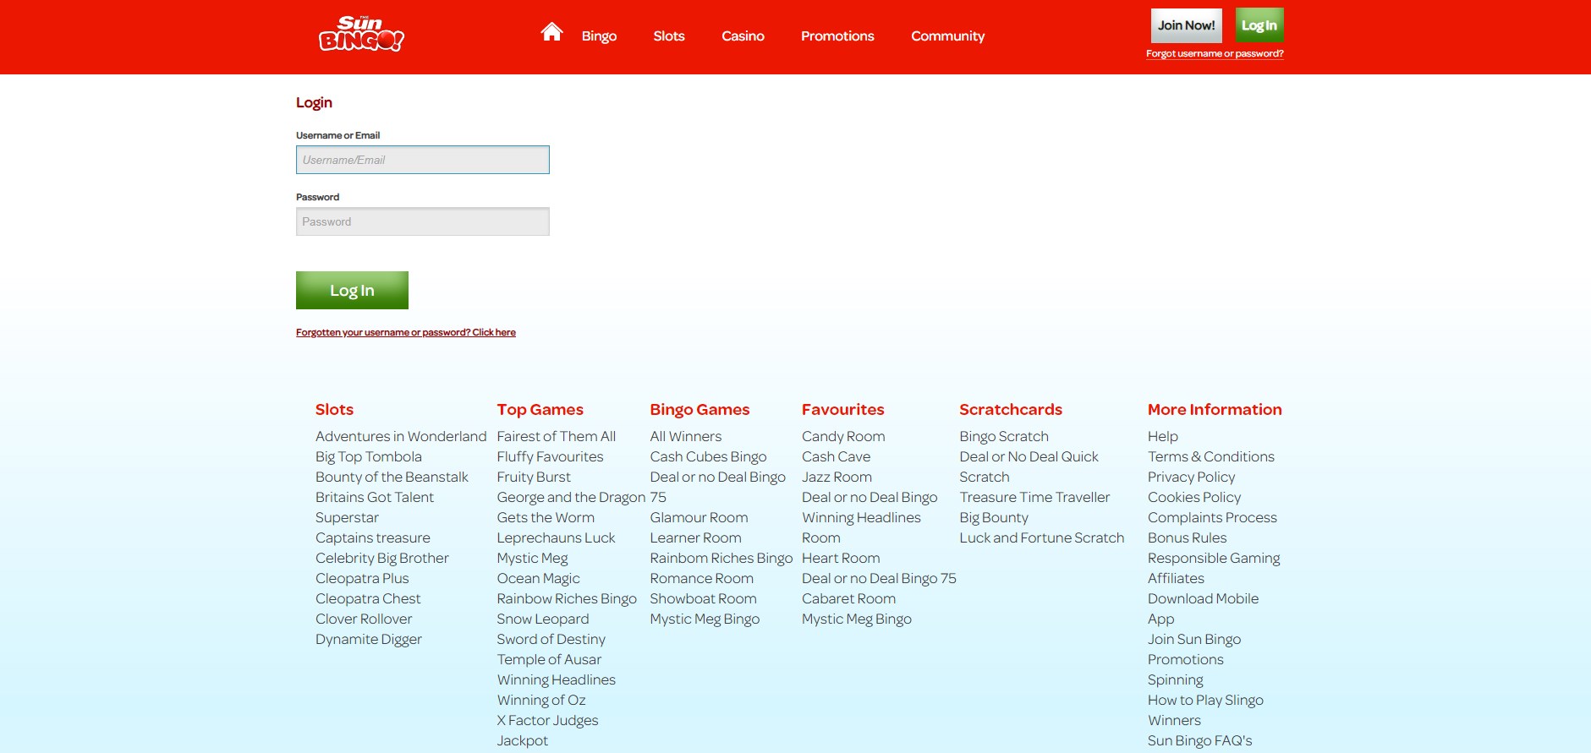This screenshot has height=753, width=1591.
Task: Open Cookies Policy link
Action: click(x=1194, y=497)
